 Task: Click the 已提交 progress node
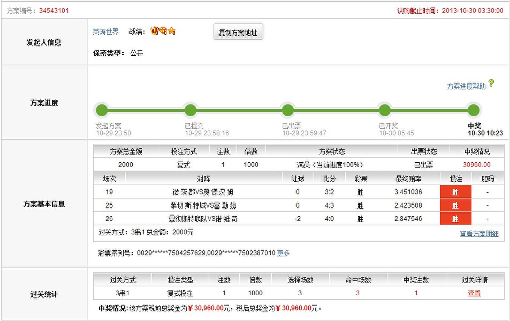pos(191,110)
